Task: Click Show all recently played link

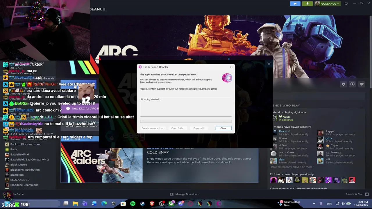Action: (x=291, y=167)
